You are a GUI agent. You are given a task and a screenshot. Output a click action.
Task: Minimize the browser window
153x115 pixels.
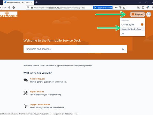pos(140,2)
